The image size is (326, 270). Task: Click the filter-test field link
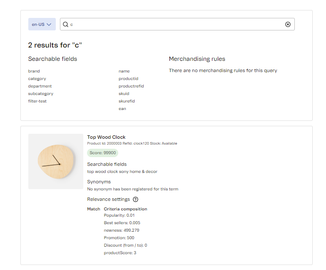pyautogui.click(x=37, y=101)
